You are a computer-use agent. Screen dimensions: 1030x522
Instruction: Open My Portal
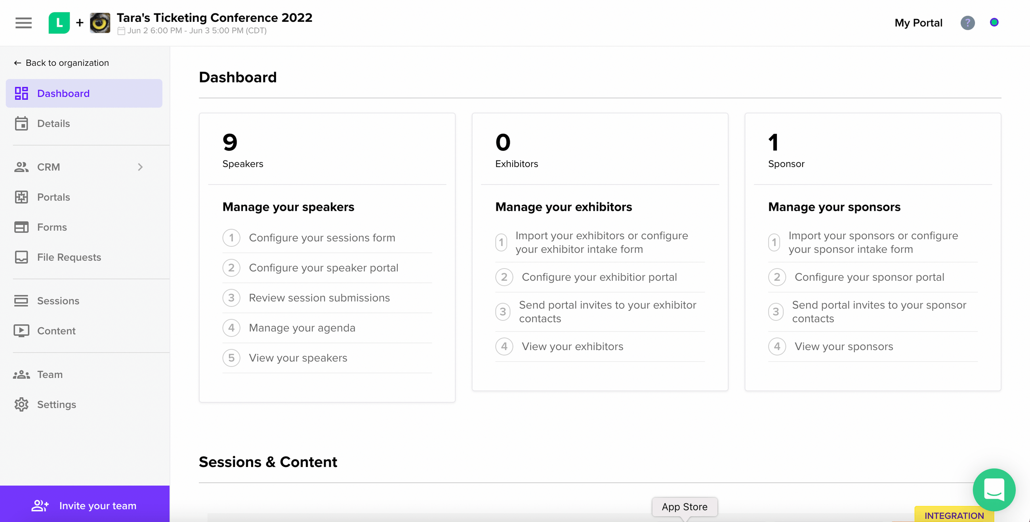[918, 23]
